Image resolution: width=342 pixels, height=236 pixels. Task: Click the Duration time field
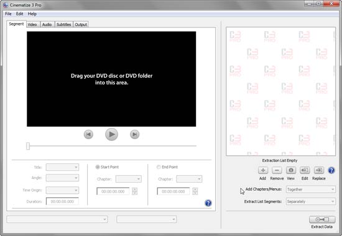tap(62, 201)
